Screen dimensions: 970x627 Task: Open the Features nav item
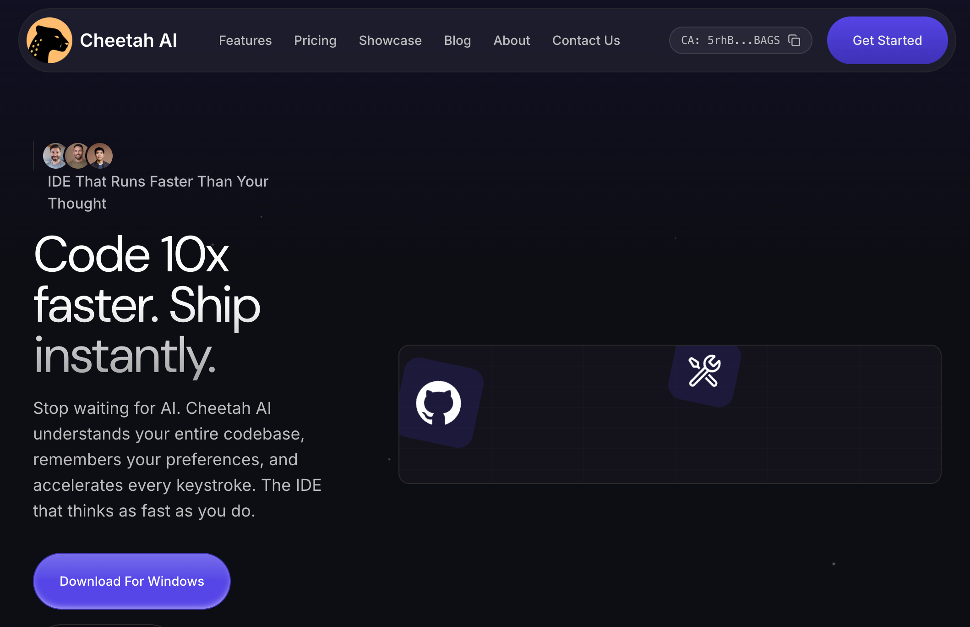245,40
